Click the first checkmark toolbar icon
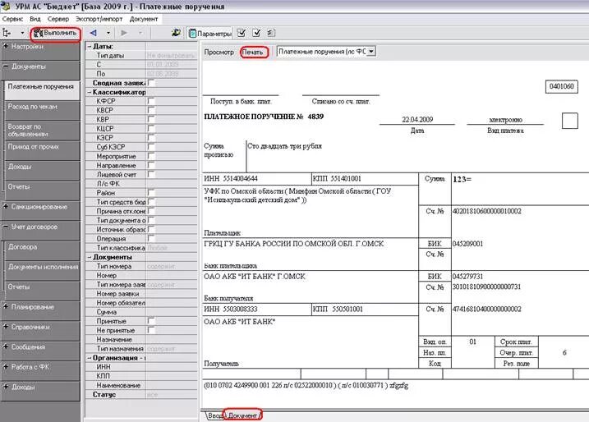The height and width of the screenshot is (422, 589). 242,33
